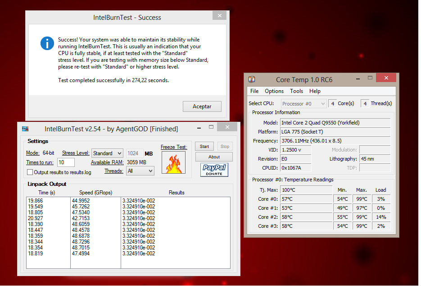Click the Results column header
The image size is (421, 286).
[x=177, y=193]
